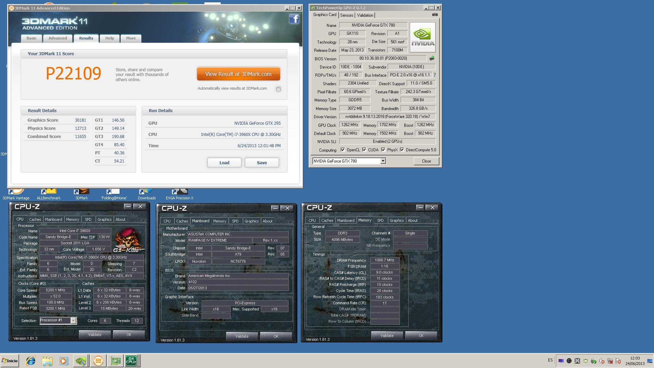Open the Caches tab in the left CPU-Z window
This screenshot has width=654, height=368.
pyautogui.click(x=35, y=219)
